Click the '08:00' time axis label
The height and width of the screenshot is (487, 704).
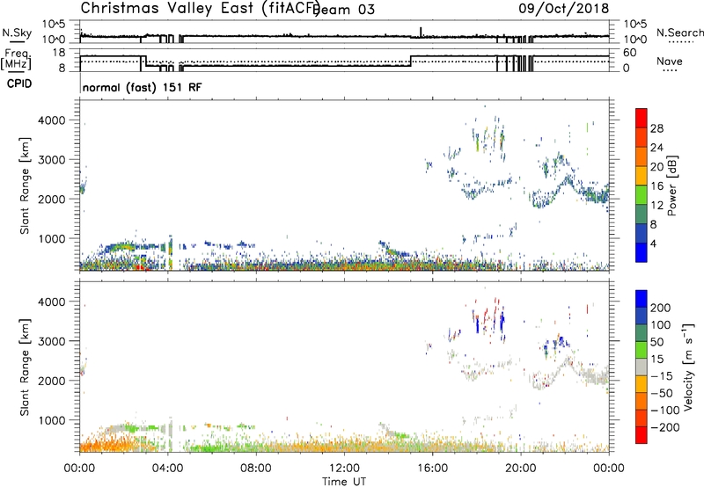[256, 469]
